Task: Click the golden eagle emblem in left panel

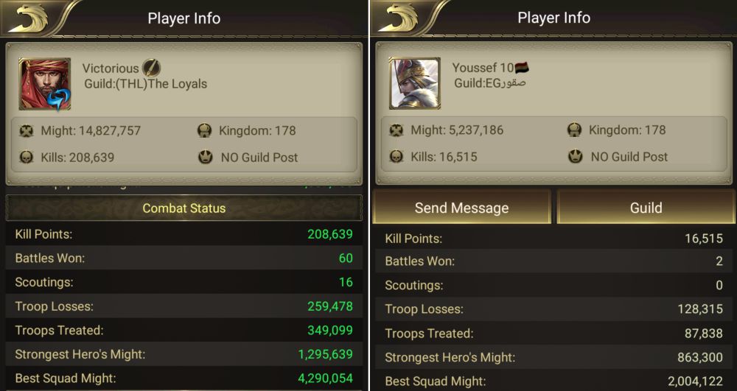Action: pos(28,18)
